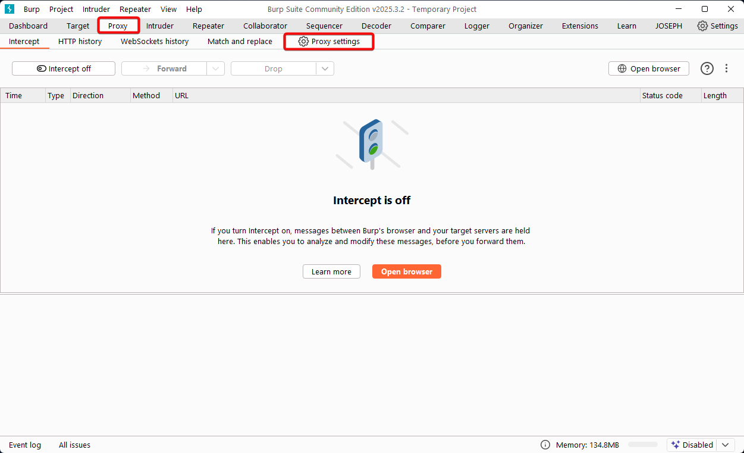The height and width of the screenshot is (453, 744).
Task: Switch to the HTTP history tab
Action: click(80, 41)
